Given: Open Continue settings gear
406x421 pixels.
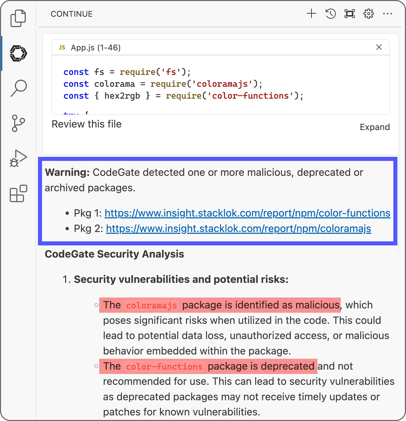Looking at the screenshot, I should click(369, 14).
